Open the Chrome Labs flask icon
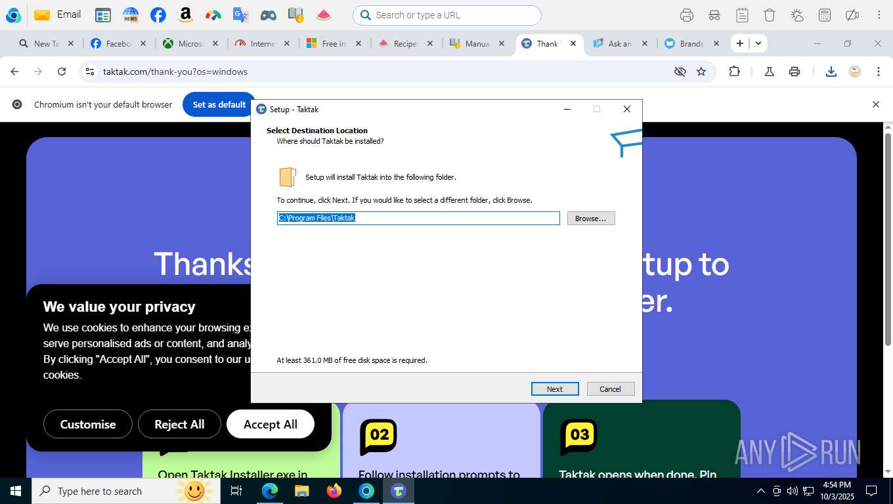This screenshot has width=893, height=504. tap(770, 72)
